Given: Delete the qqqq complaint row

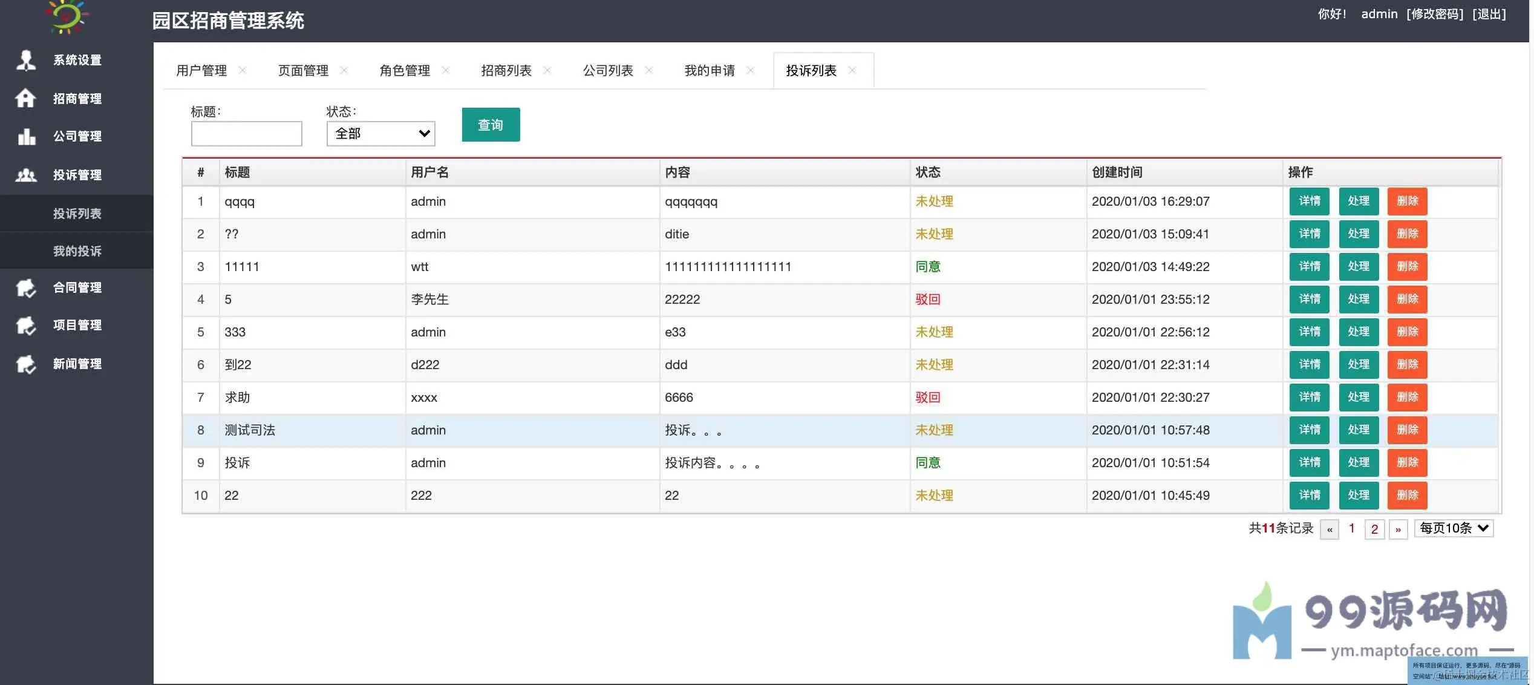Looking at the screenshot, I should pos(1407,202).
